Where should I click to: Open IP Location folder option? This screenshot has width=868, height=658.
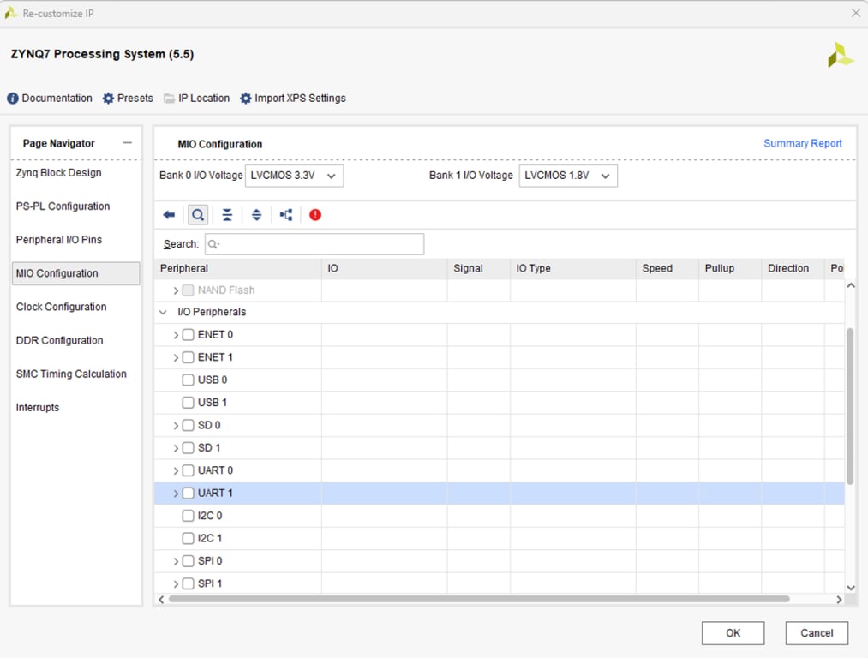coord(196,98)
